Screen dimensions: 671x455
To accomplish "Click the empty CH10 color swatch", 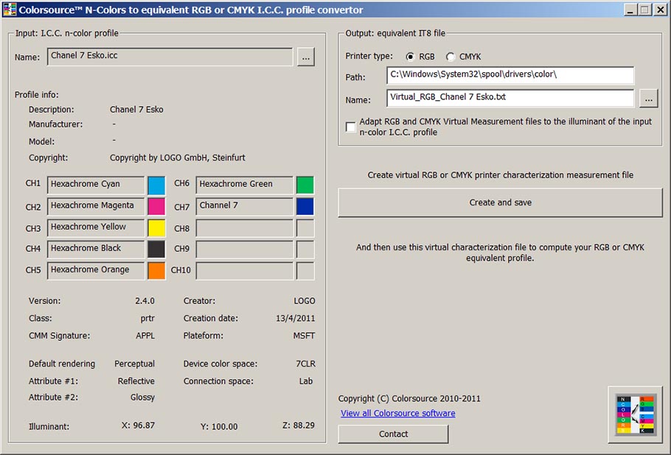I will tap(305, 271).
